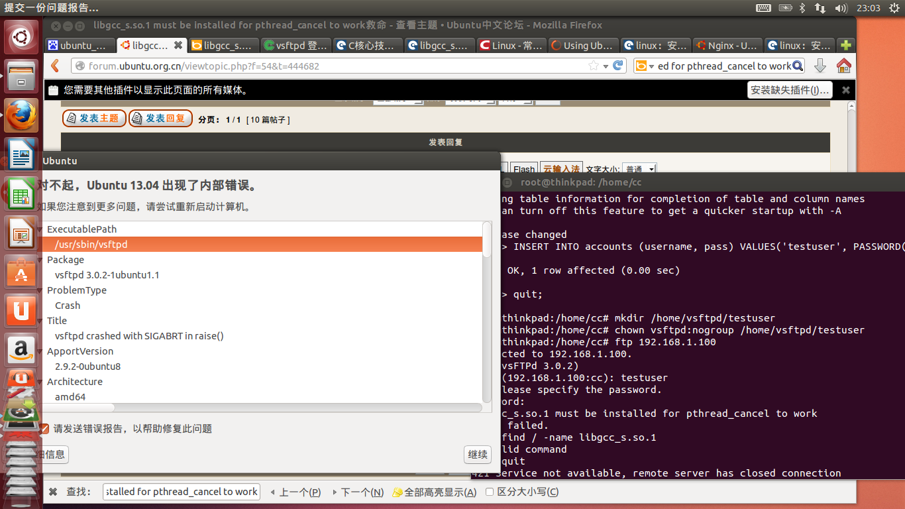905x509 pixels.
Task: Toggle 区分大小写 match case checkbox
Action: [x=490, y=492]
